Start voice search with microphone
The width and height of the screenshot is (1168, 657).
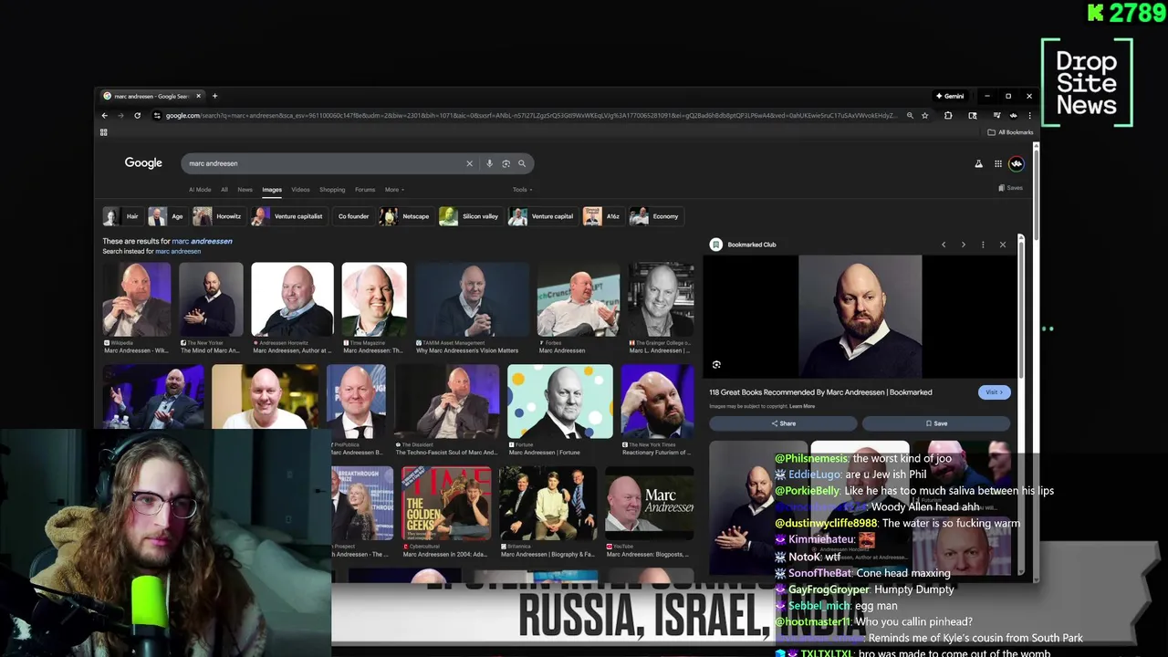tap(489, 163)
